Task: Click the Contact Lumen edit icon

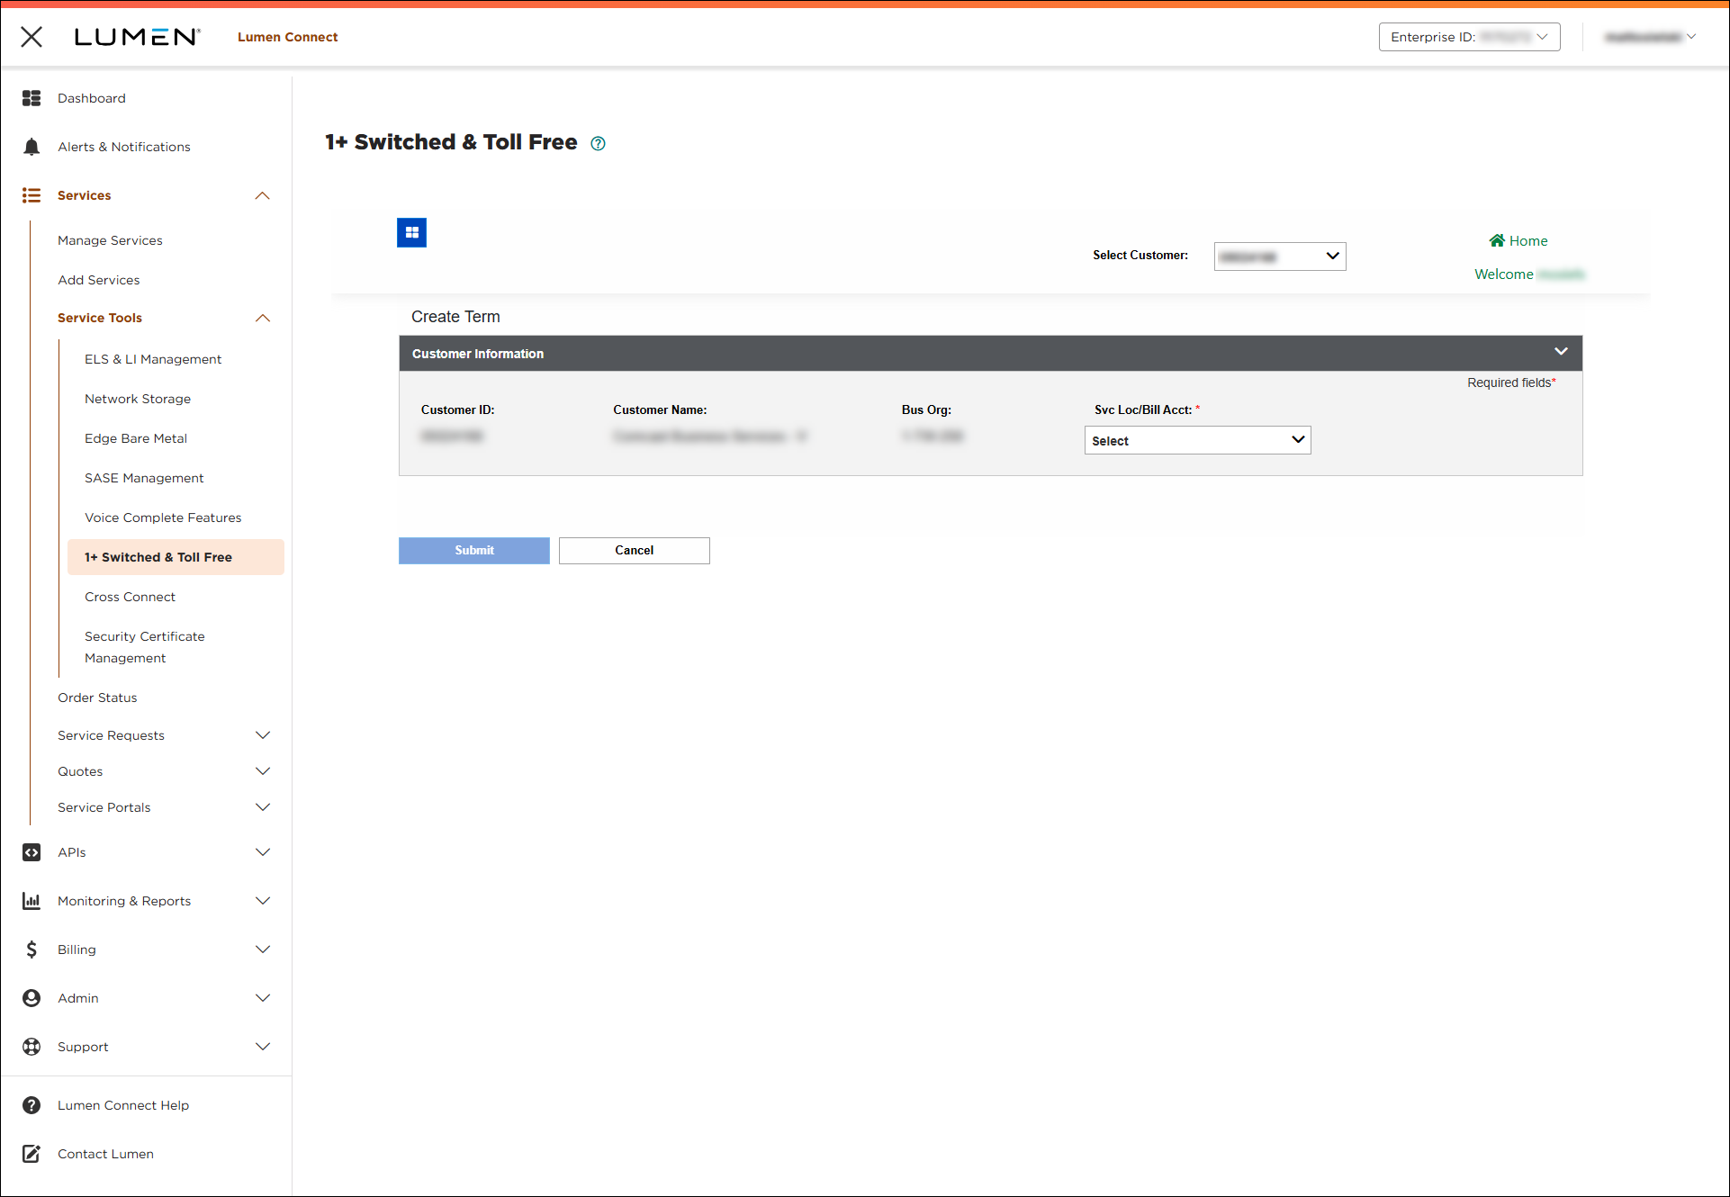Action: (32, 1154)
